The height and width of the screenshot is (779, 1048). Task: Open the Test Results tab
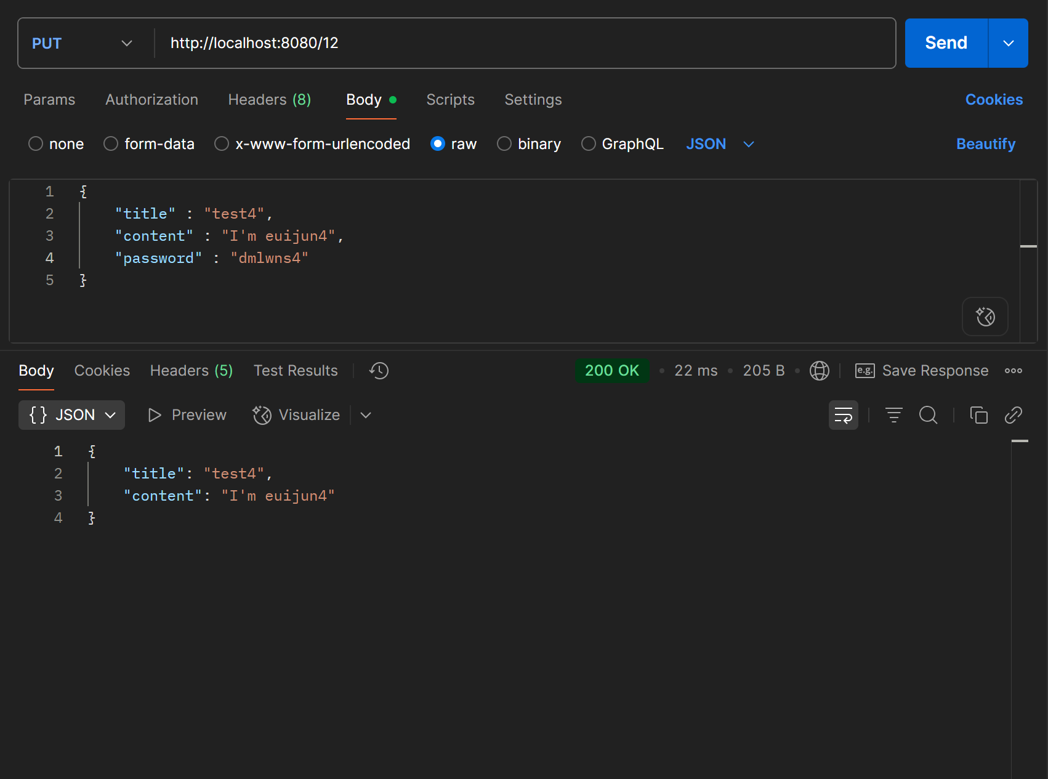(x=296, y=371)
